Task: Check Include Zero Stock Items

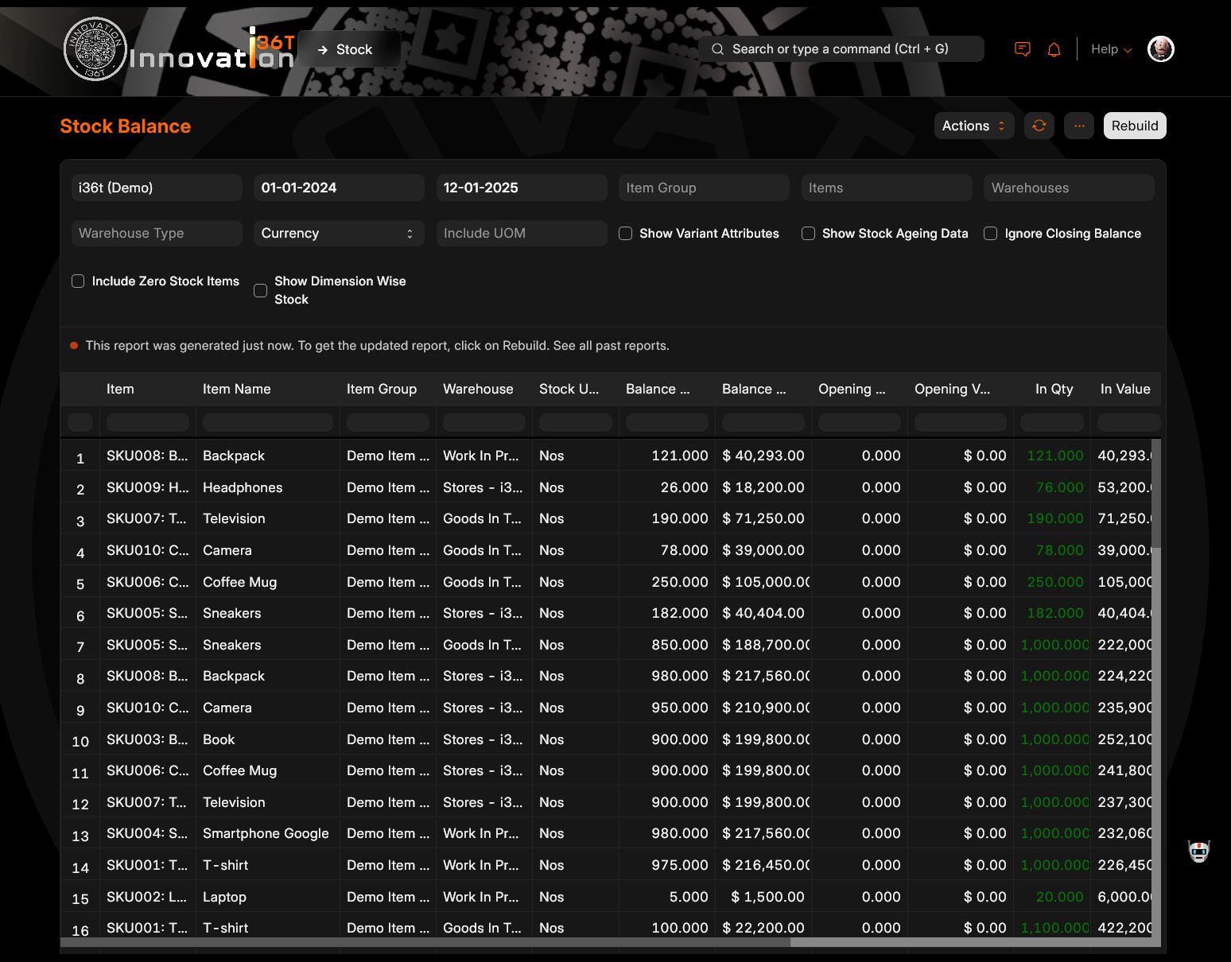Action: pos(78,281)
